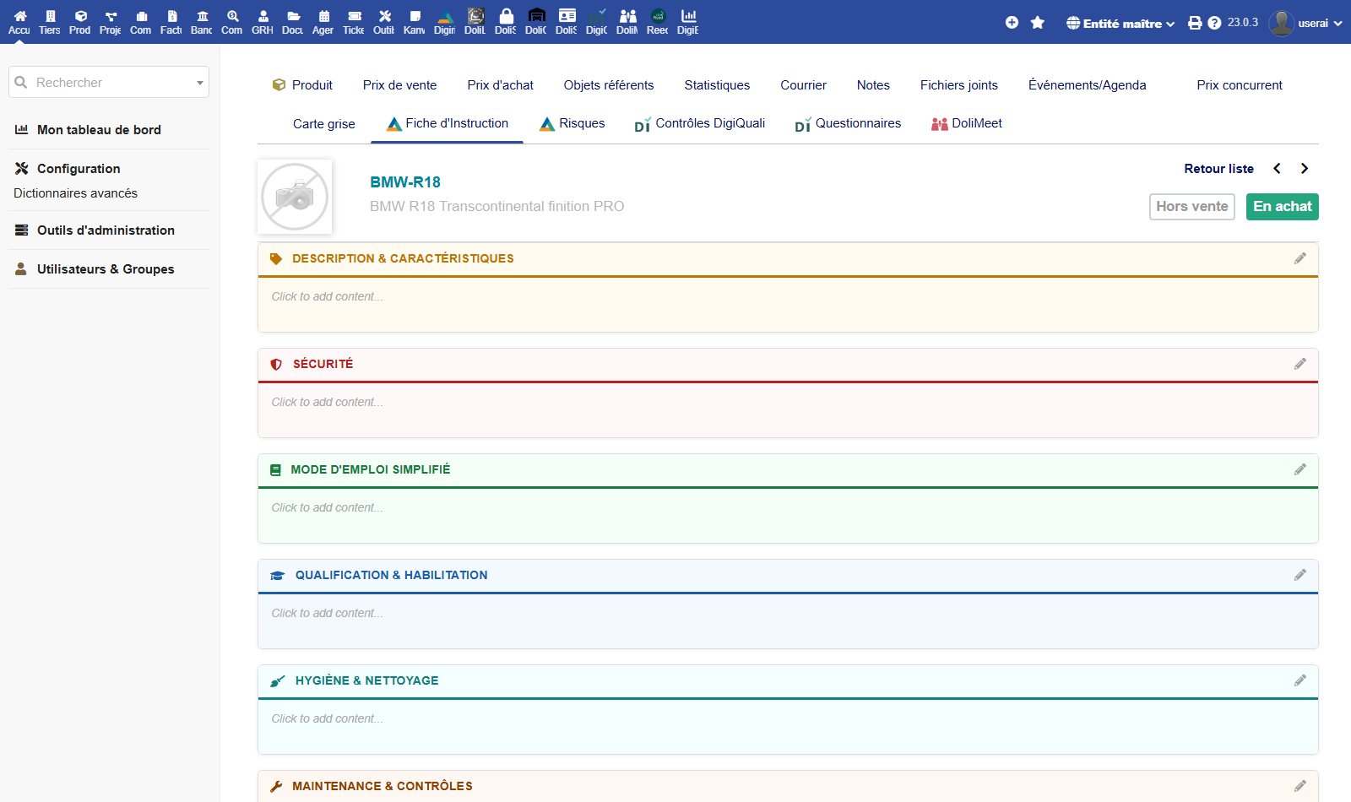Open the Commercial briefcase icon
Image resolution: width=1351 pixels, height=802 pixels.
coord(141,23)
